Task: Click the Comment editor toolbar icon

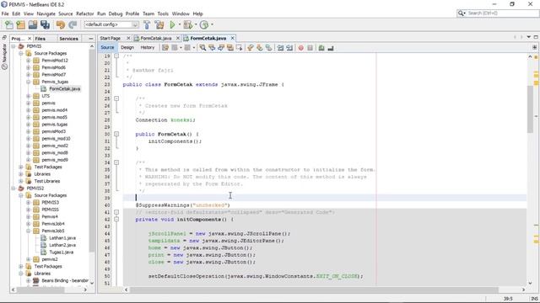Action: tap(321, 48)
